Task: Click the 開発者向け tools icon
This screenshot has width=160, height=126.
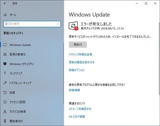Action: pyautogui.click(x=5, y=121)
